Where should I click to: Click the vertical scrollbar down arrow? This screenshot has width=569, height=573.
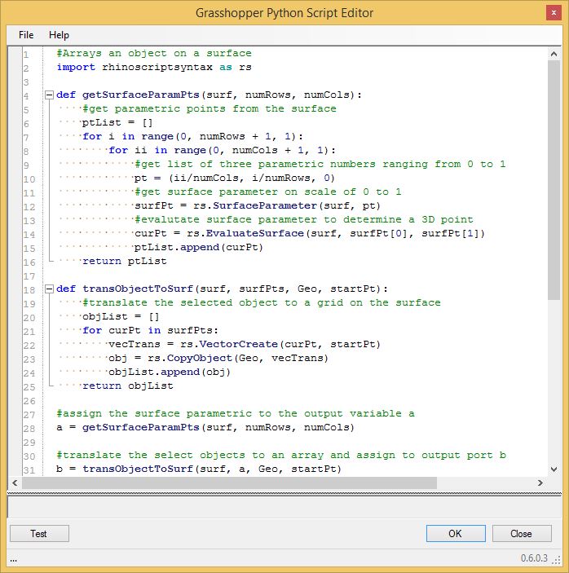coord(554,469)
